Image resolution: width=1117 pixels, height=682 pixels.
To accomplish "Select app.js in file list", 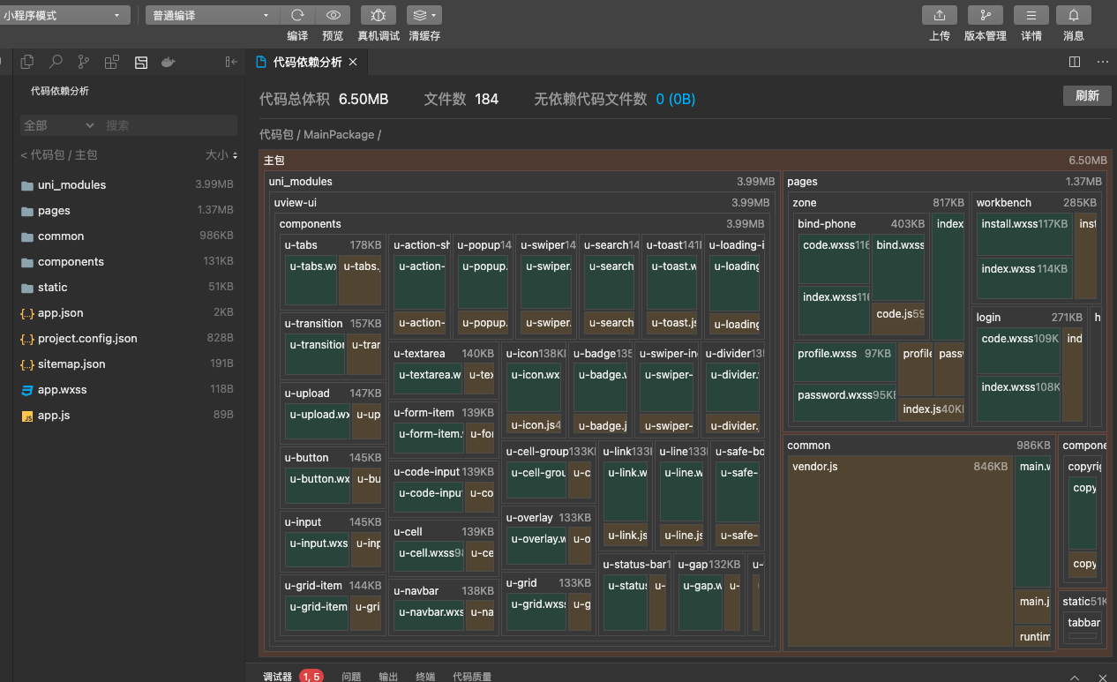I will [129, 415].
